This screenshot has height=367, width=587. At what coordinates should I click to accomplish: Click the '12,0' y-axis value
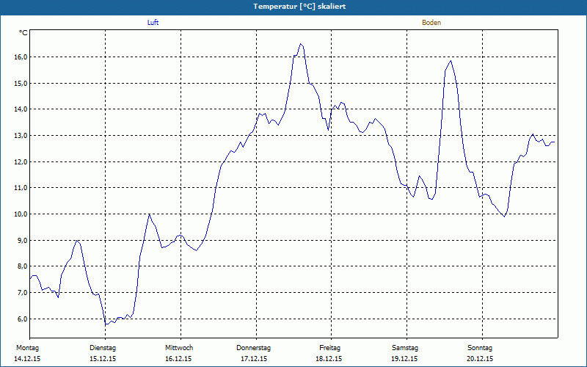pyautogui.click(x=21, y=161)
